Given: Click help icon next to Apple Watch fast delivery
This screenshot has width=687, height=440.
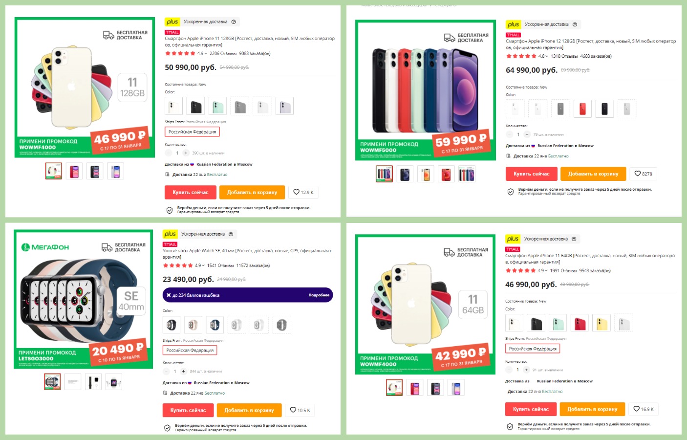Looking at the screenshot, I should pyautogui.click(x=231, y=234).
